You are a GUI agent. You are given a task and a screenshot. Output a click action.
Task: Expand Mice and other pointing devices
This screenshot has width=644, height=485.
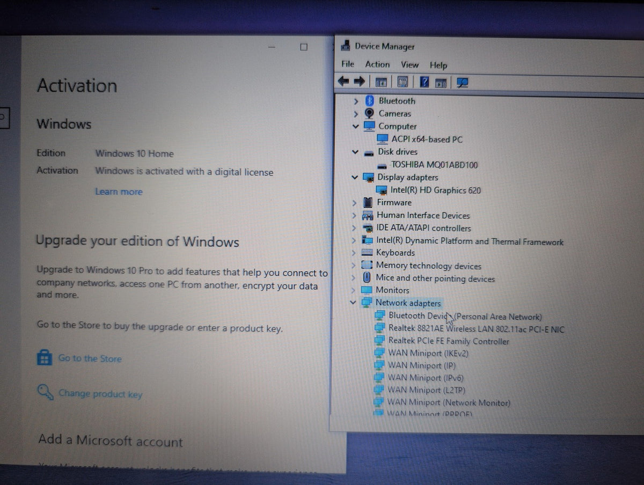(353, 278)
